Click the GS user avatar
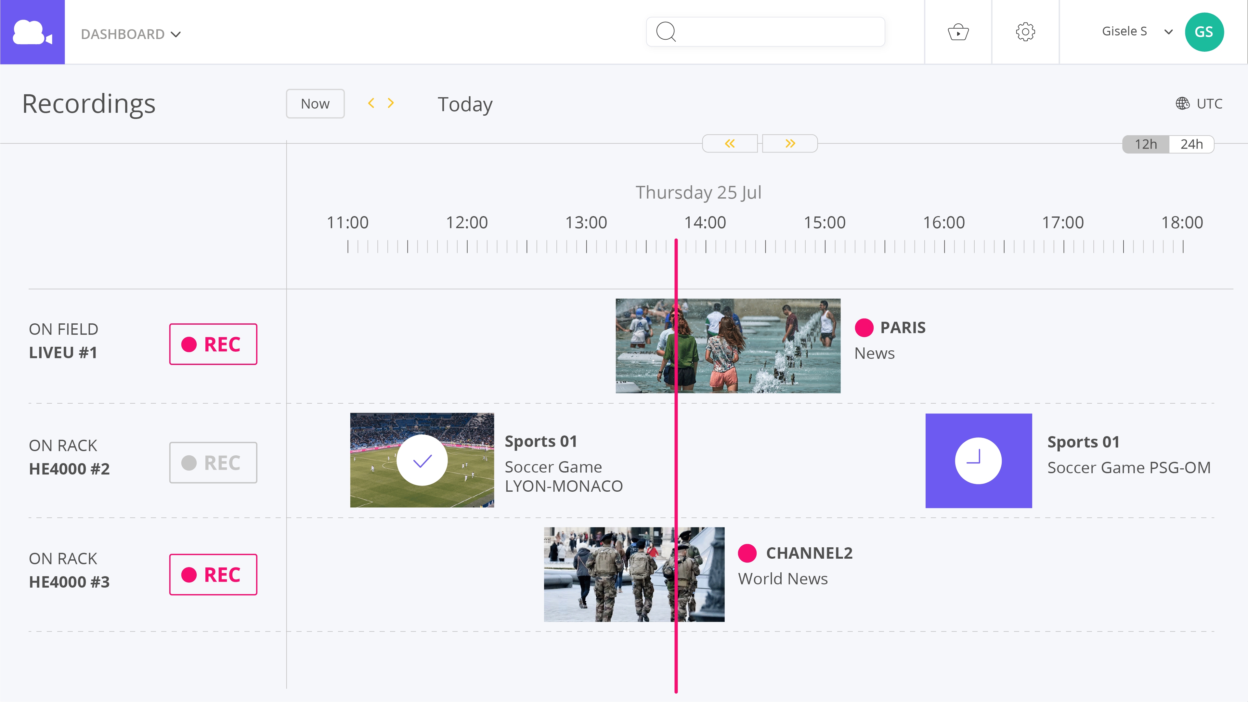The image size is (1248, 702). pyautogui.click(x=1204, y=32)
